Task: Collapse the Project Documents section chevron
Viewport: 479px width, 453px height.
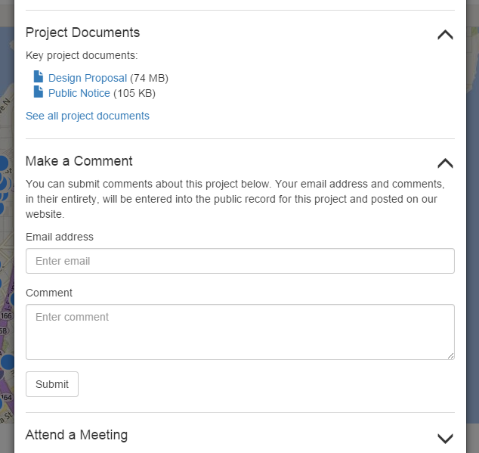Action: click(445, 34)
